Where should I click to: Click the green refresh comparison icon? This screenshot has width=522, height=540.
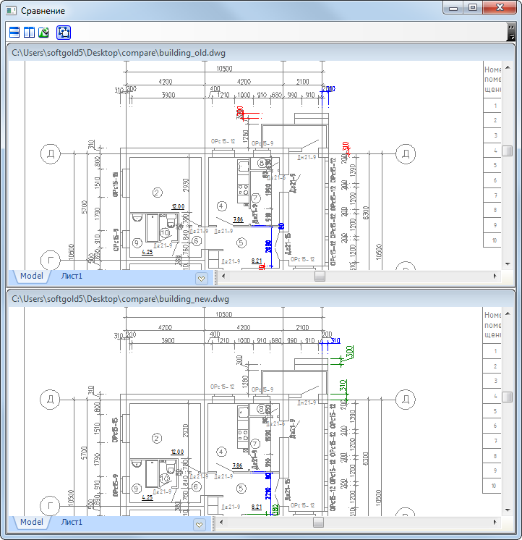pos(43,33)
